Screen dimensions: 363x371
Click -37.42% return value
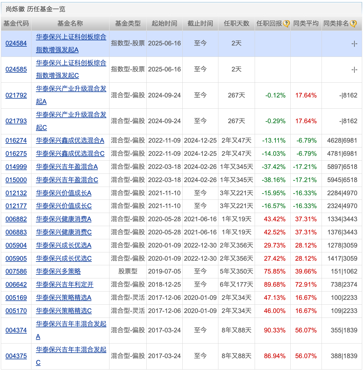(x=274, y=167)
